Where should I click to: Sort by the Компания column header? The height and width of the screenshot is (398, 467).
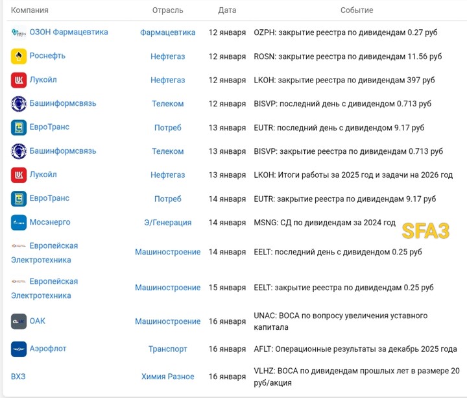[30, 10]
